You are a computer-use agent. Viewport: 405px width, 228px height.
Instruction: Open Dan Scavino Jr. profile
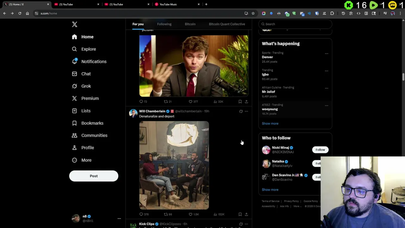tap(283, 175)
